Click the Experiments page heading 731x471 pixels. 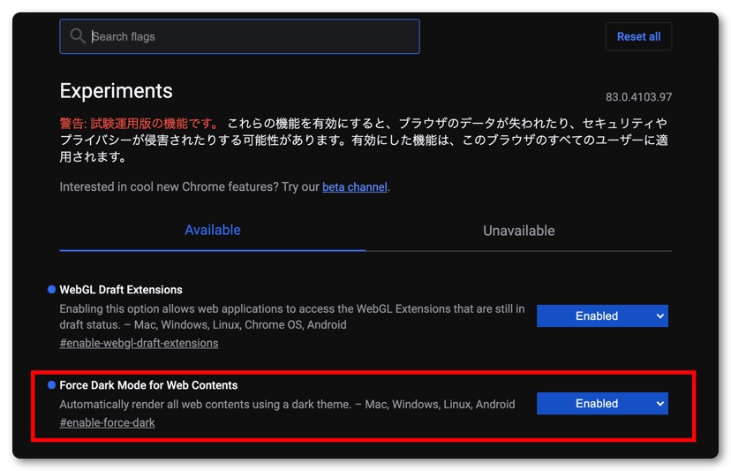[116, 91]
